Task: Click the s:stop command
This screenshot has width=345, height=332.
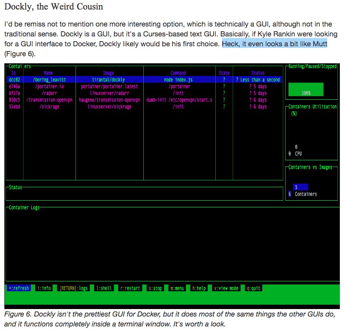Action: tap(155, 288)
